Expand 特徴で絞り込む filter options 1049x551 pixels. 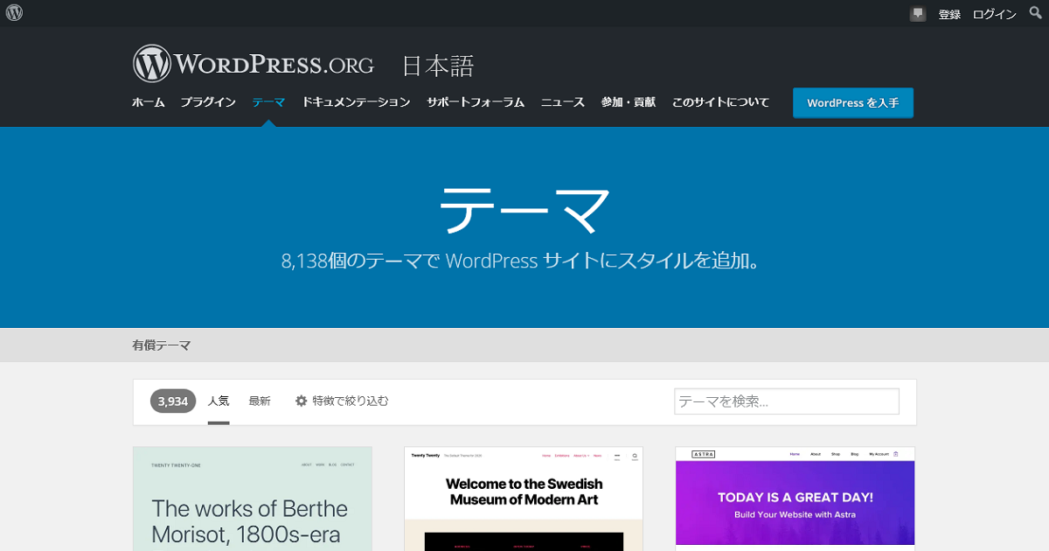point(350,401)
